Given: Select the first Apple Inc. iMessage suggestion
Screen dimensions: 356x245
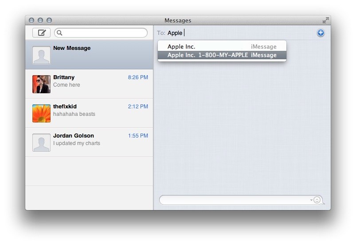Looking at the screenshot, I should click(x=222, y=46).
